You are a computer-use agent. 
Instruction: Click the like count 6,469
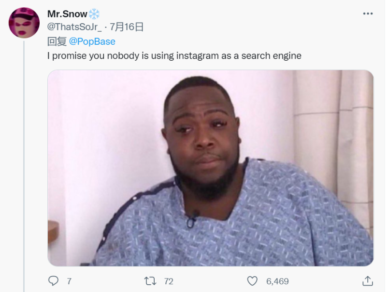point(277,281)
